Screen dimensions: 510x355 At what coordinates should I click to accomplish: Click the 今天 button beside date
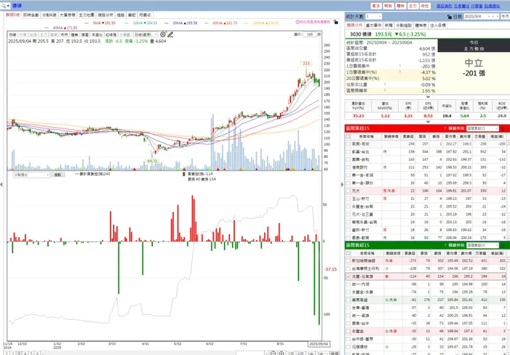505,17
